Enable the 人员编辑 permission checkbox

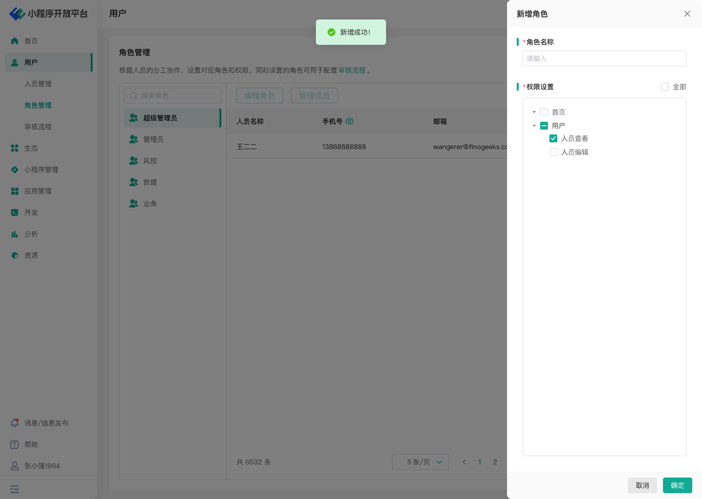(553, 152)
